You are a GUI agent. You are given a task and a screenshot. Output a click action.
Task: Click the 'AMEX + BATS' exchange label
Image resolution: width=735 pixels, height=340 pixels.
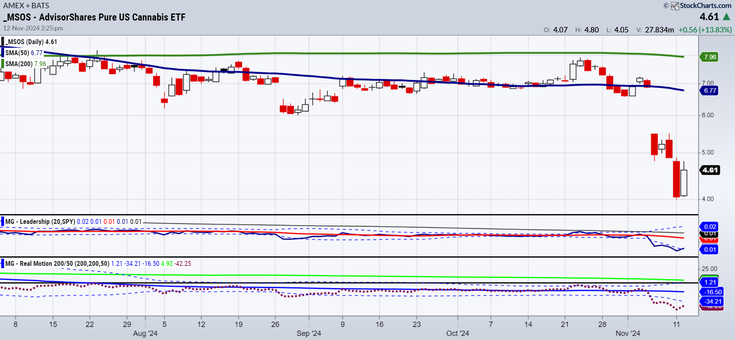26,6
